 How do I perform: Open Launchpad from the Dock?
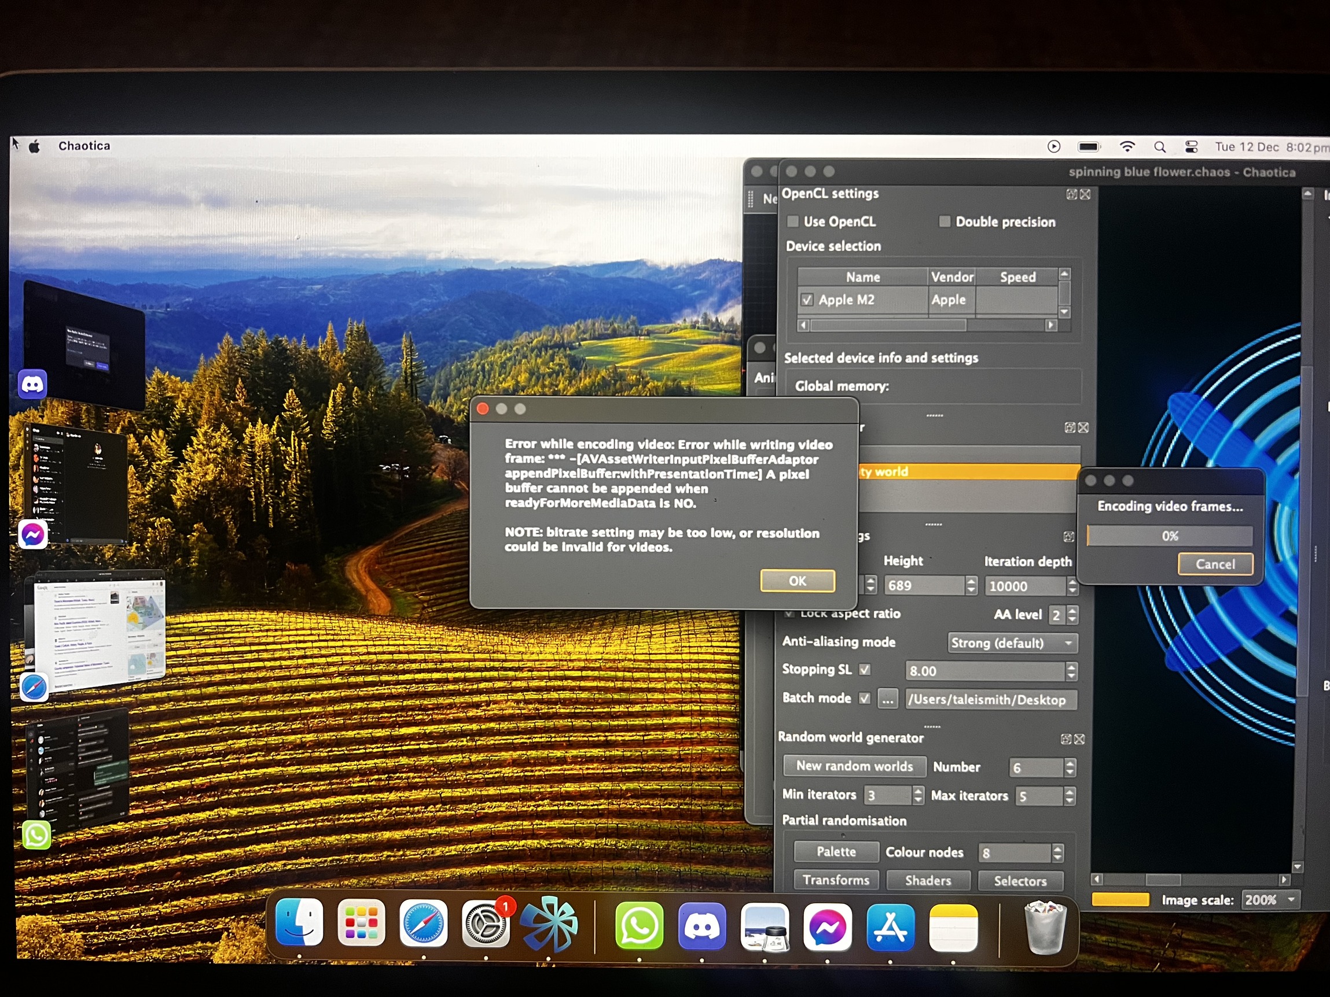(361, 922)
